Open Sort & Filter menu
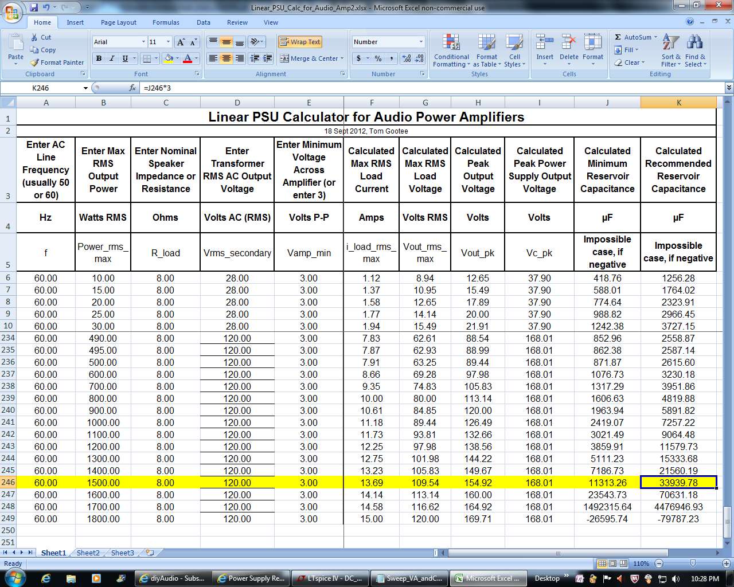This screenshot has height=587, width=734. pyautogui.click(x=671, y=50)
